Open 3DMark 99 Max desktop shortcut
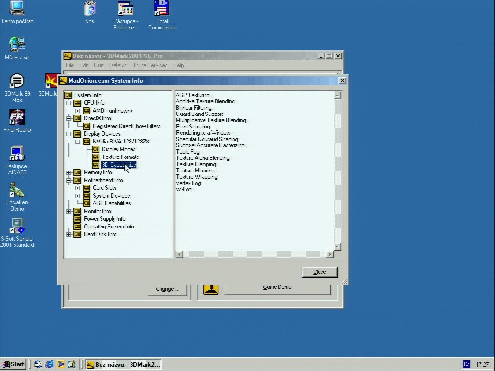495x371 pixels. click(x=17, y=81)
